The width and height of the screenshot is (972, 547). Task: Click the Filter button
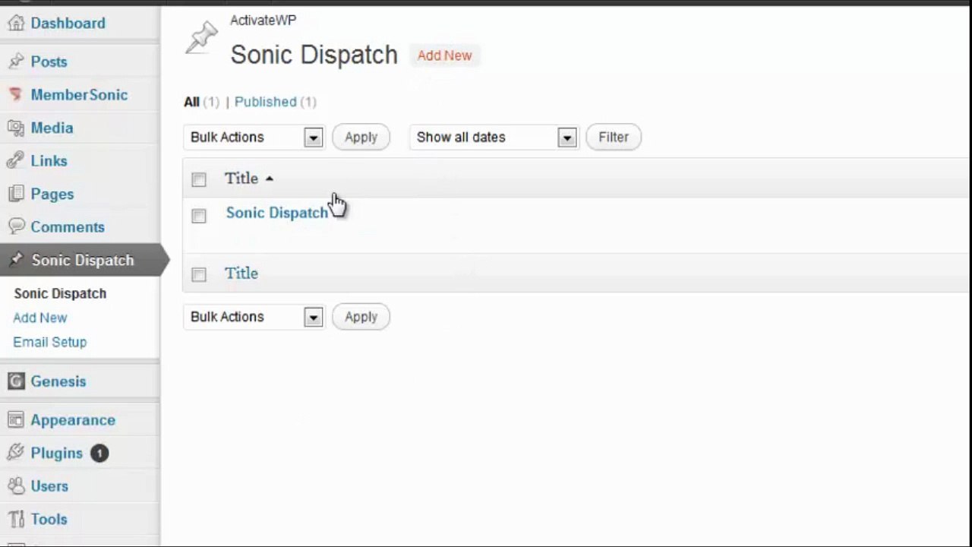(x=614, y=137)
